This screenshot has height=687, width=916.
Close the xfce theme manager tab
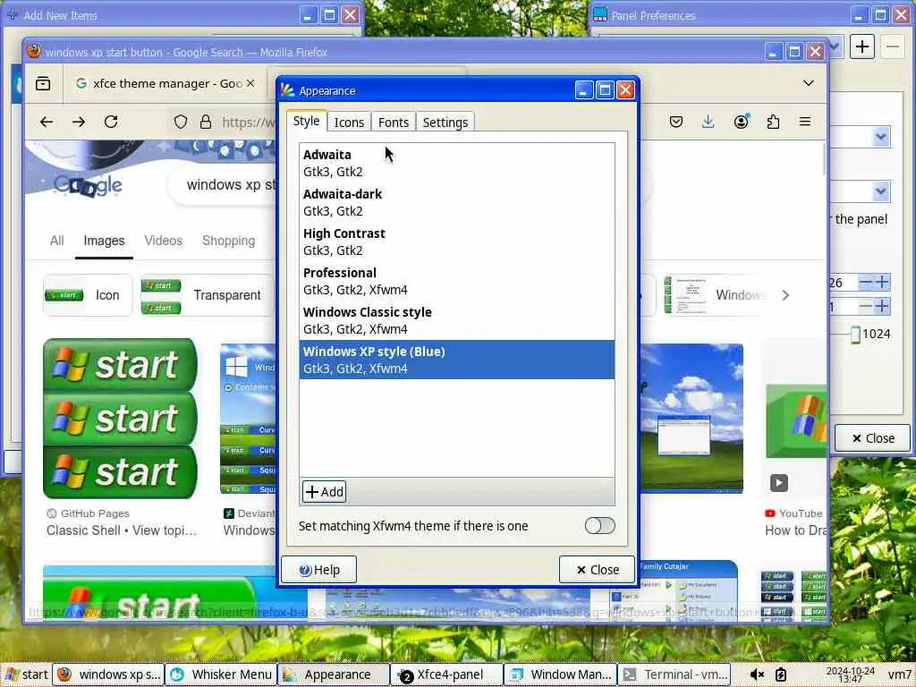click(x=250, y=83)
